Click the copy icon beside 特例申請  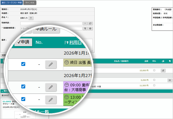[90, 23]
